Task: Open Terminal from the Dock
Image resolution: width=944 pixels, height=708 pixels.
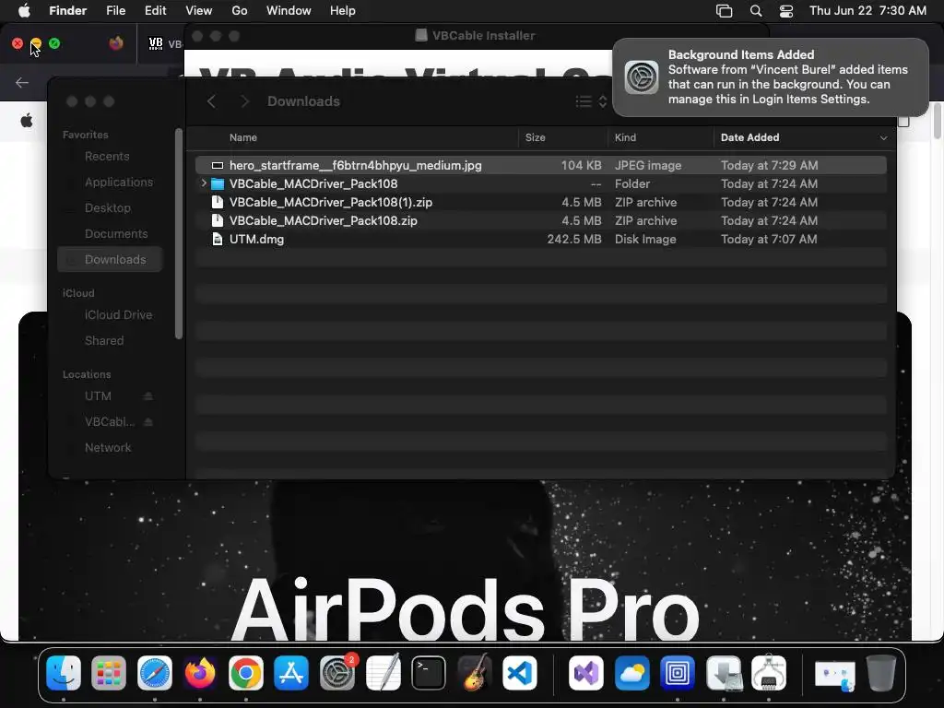Action: (429, 672)
